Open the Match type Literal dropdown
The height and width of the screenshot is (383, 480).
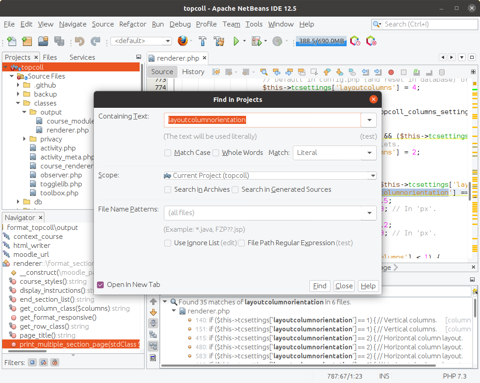[369, 153]
